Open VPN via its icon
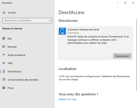Viewport: 137px width, 108px height. coord(4,63)
